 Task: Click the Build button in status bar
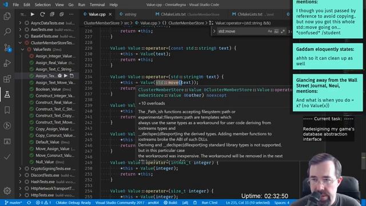170,203
